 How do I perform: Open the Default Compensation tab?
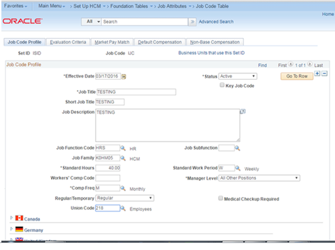(x=159, y=42)
